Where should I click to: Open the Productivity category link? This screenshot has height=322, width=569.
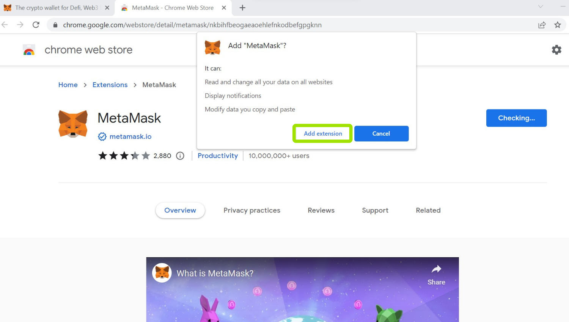pos(218,156)
